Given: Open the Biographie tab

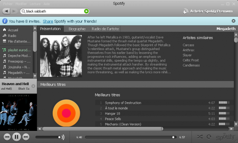Looking at the screenshot, I should (x=77, y=29).
